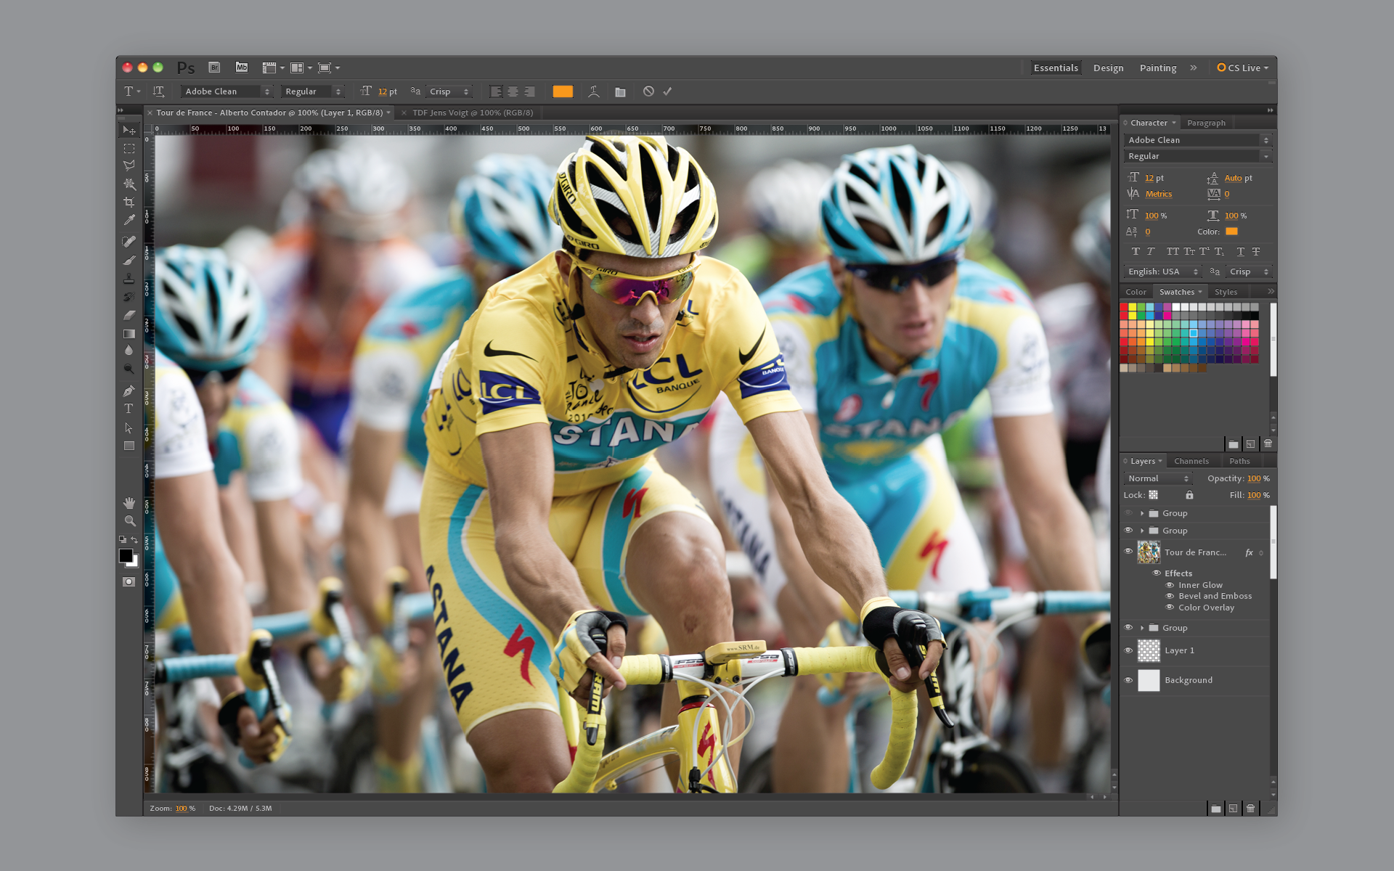Select the Zoom tool in toolbox
The height and width of the screenshot is (871, 1394).
tap(129, 521)
